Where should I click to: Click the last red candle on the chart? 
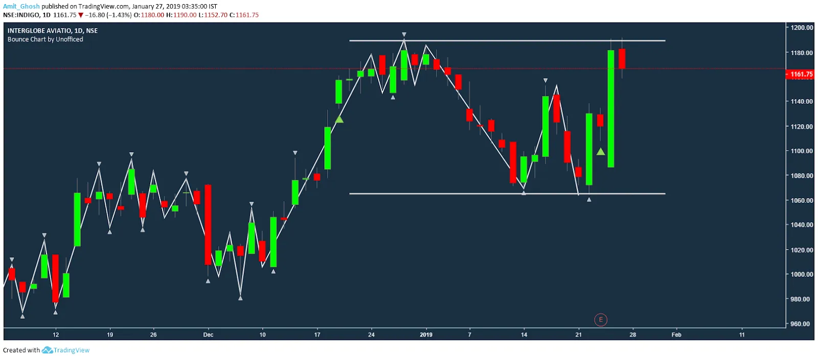(622, 59)
